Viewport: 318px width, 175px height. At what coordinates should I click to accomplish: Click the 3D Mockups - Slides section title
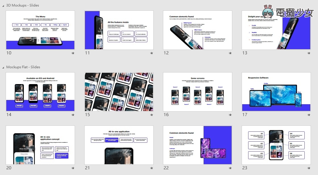pyautogui.click(x=22, y=5)
